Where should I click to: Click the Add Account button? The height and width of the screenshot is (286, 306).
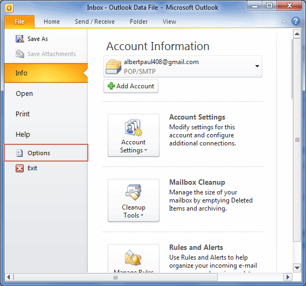[x=131, y=86]
